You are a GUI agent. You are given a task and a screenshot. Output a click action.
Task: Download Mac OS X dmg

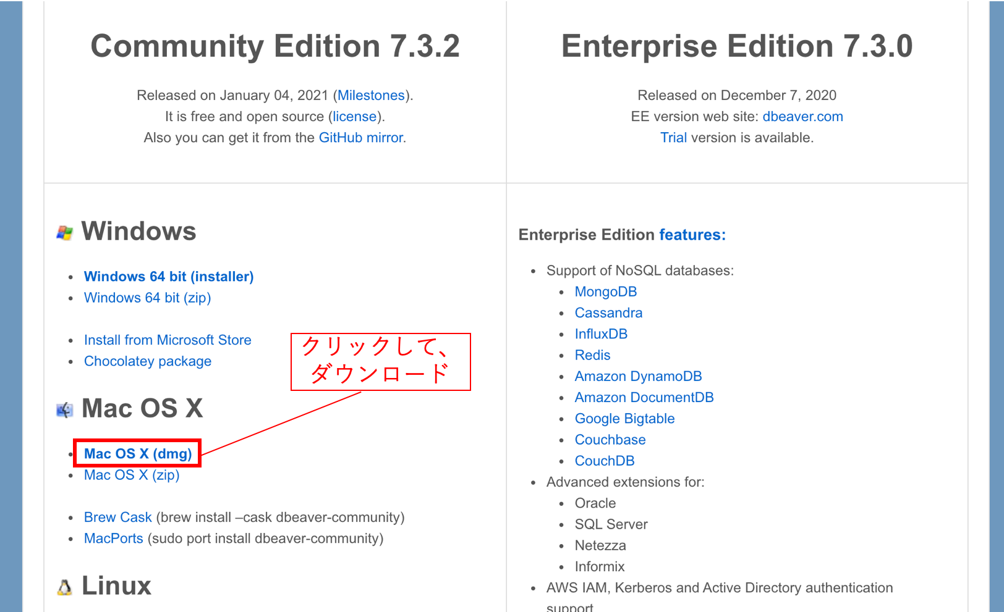tap(136, 453)
